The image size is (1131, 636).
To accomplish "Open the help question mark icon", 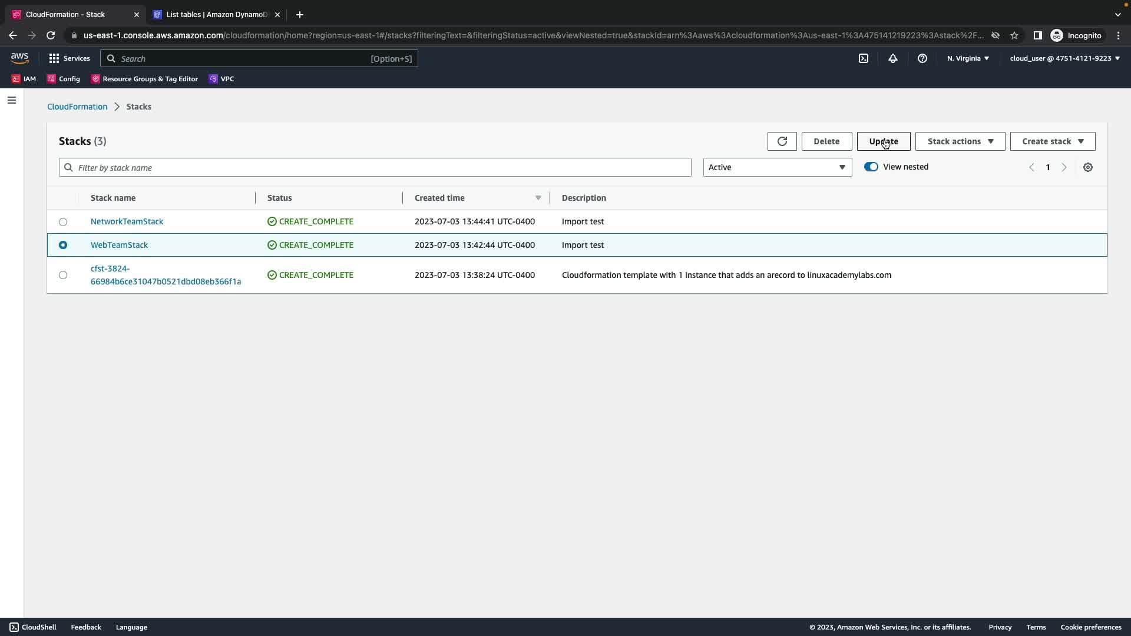I will click(x=922, y=58).
